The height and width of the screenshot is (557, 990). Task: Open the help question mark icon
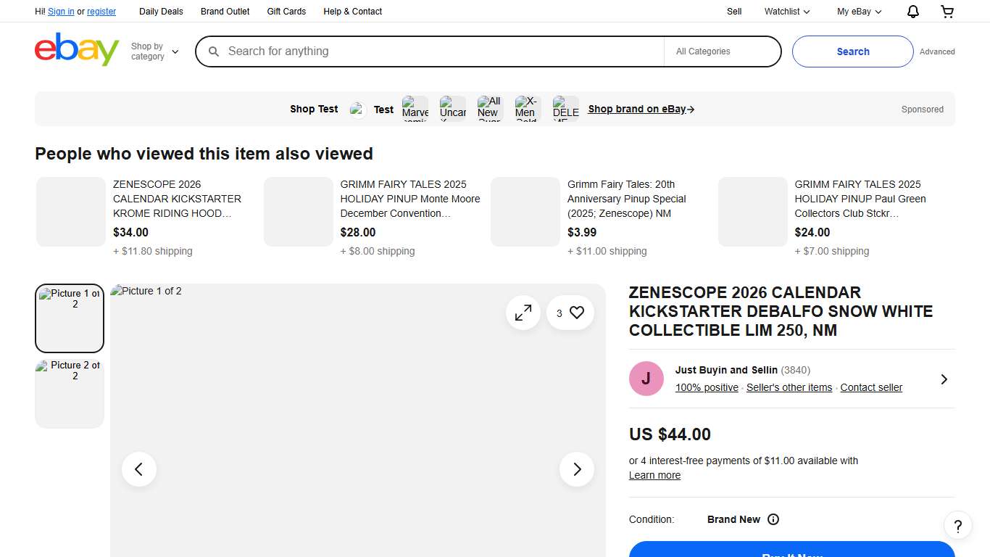(x=957, y=526)
